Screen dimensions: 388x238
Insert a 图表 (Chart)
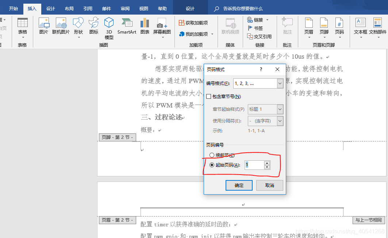[145, 26]
